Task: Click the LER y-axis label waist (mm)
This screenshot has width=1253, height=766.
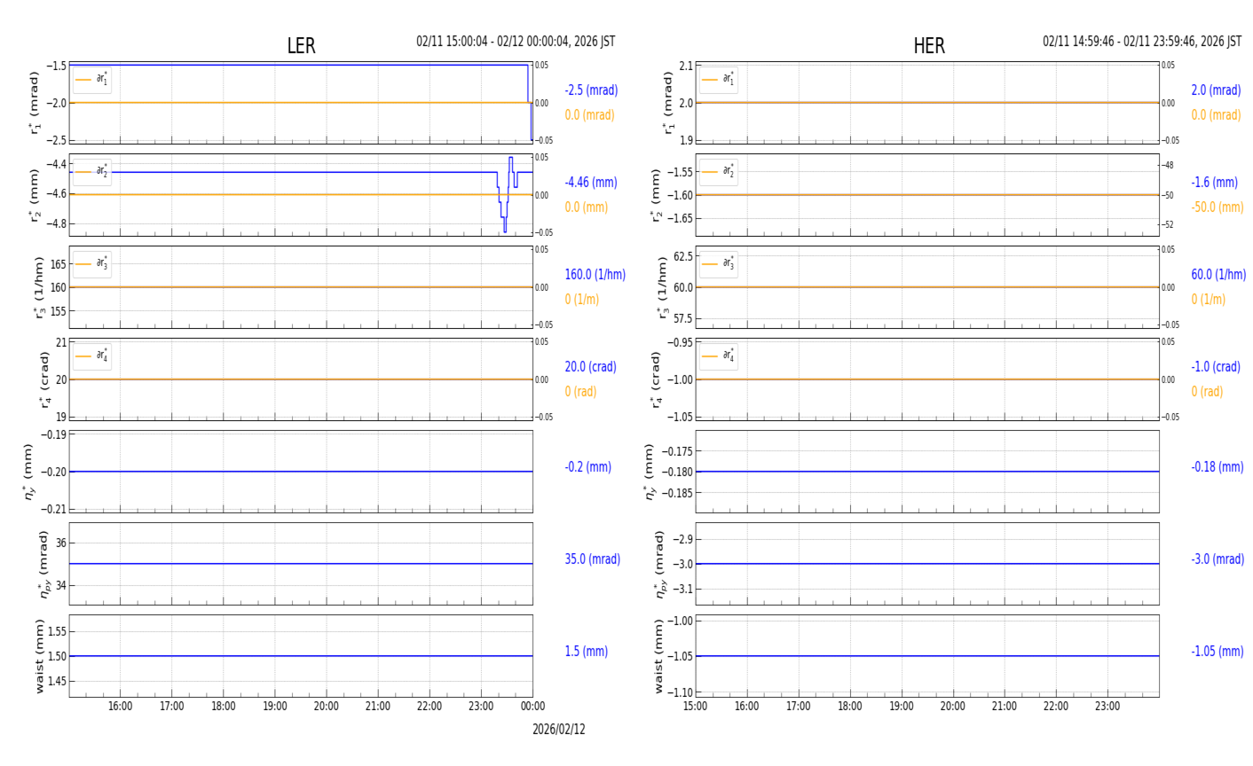Action: (39, 656)
